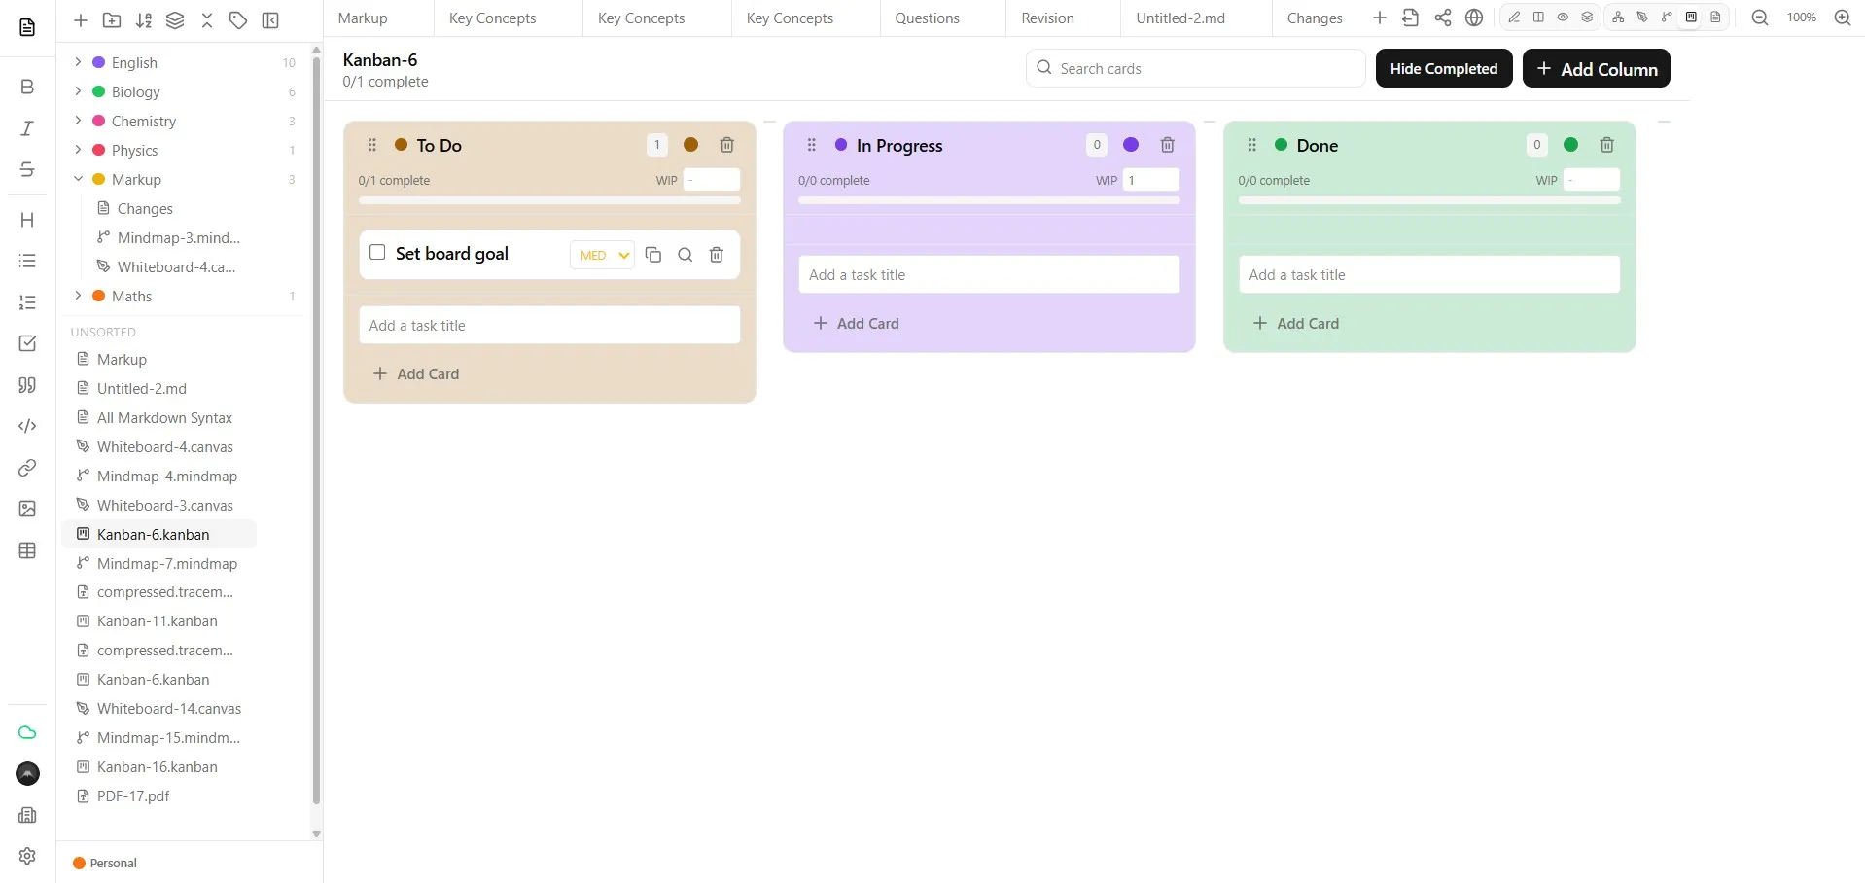Click the Add Column button
Screen dimensions: 1865x883
[1597, 68]
